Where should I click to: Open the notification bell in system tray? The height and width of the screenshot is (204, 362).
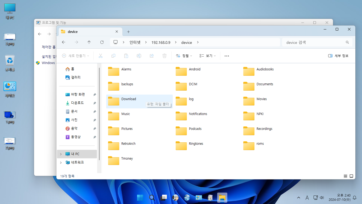[355, 198]
